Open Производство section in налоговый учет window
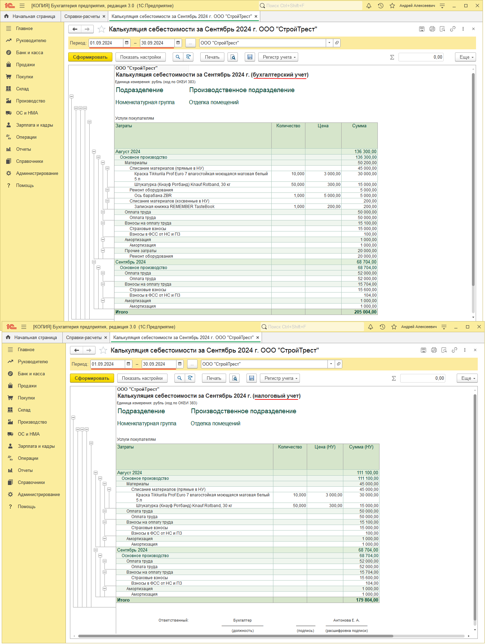485x644 pixels. (x=32, y=422)
